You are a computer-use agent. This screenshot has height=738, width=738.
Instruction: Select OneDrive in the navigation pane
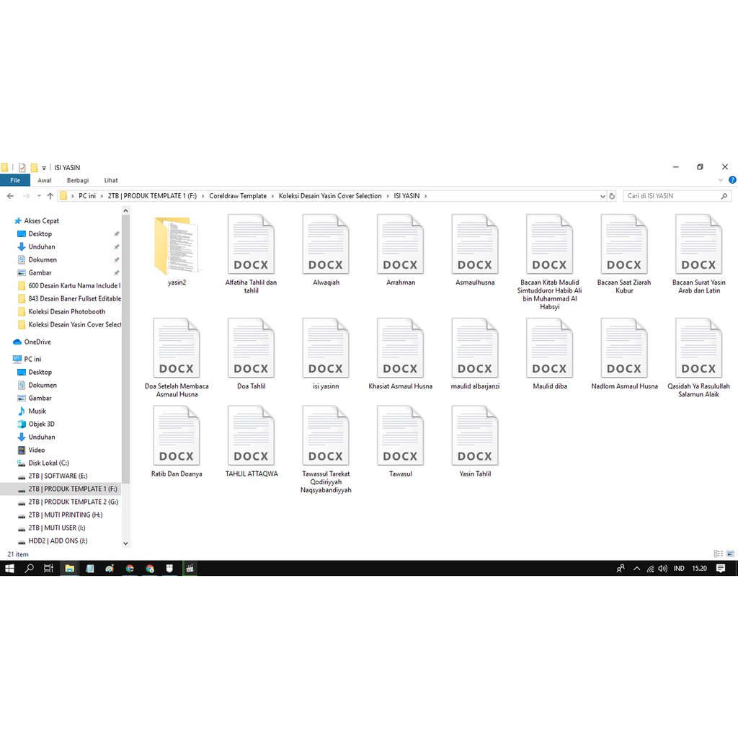click(37, 342)
